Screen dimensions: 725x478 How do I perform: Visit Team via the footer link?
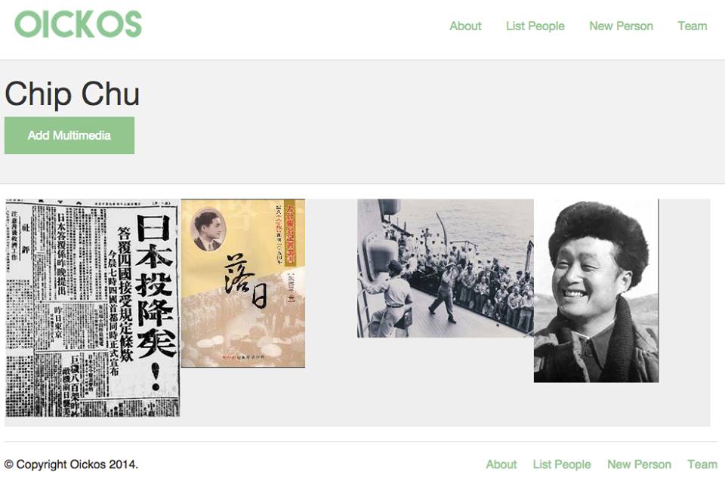click(702, 464)
